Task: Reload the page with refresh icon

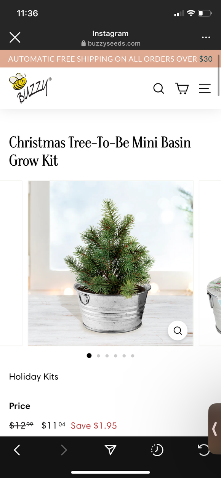Action: pyautogui.click(x=204, y=450)
